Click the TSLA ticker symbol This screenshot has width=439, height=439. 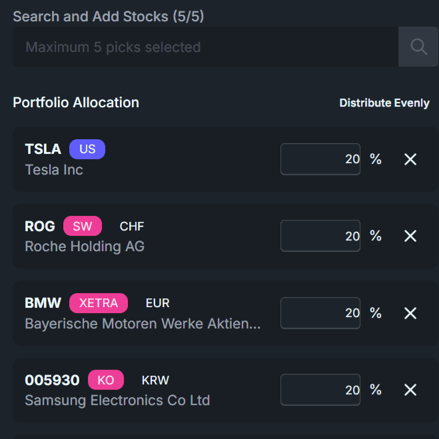pos(43,149)
